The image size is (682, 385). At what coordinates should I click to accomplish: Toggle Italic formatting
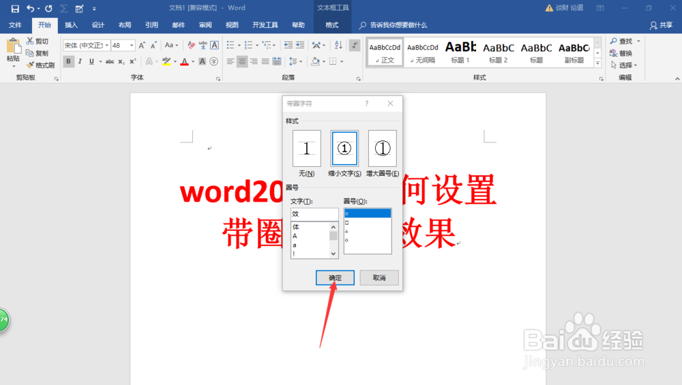[x=80, y=62]
